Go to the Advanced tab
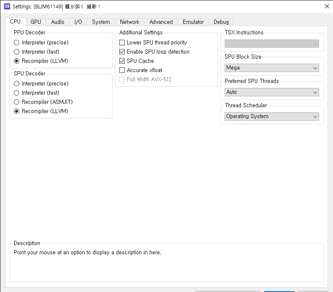This screenshot has width=333, height=292. [161, 22]
